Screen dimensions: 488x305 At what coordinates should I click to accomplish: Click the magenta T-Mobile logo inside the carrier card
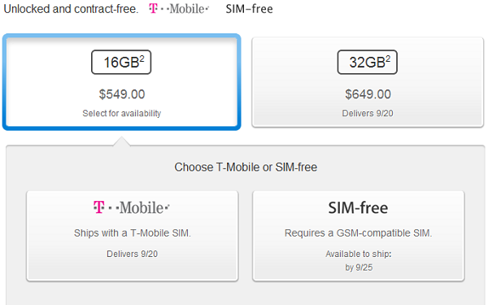[x=131, y=207]
